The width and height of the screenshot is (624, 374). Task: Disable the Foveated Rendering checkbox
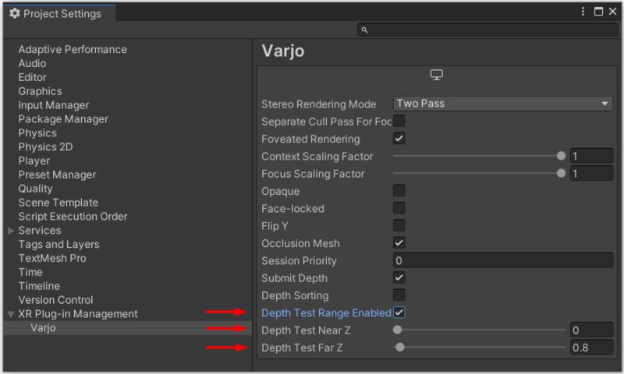(x=399, y=139)
